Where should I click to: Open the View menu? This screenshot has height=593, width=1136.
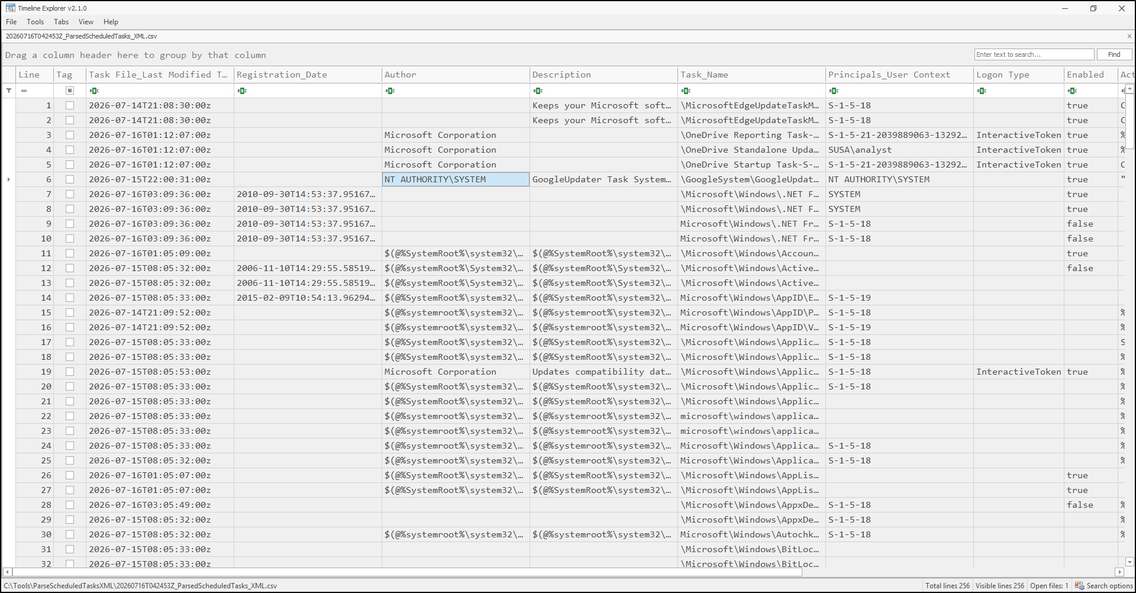pos(86,22)
